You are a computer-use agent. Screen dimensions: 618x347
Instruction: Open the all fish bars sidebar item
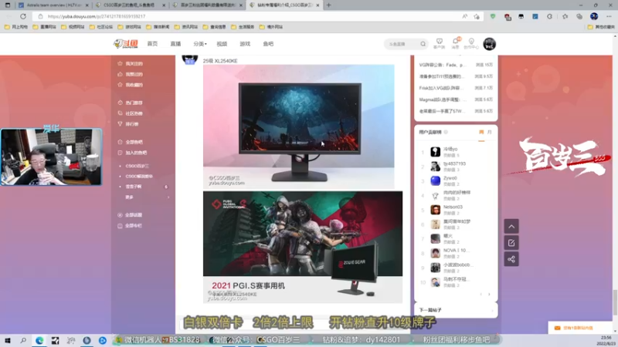tap(131, 142)
